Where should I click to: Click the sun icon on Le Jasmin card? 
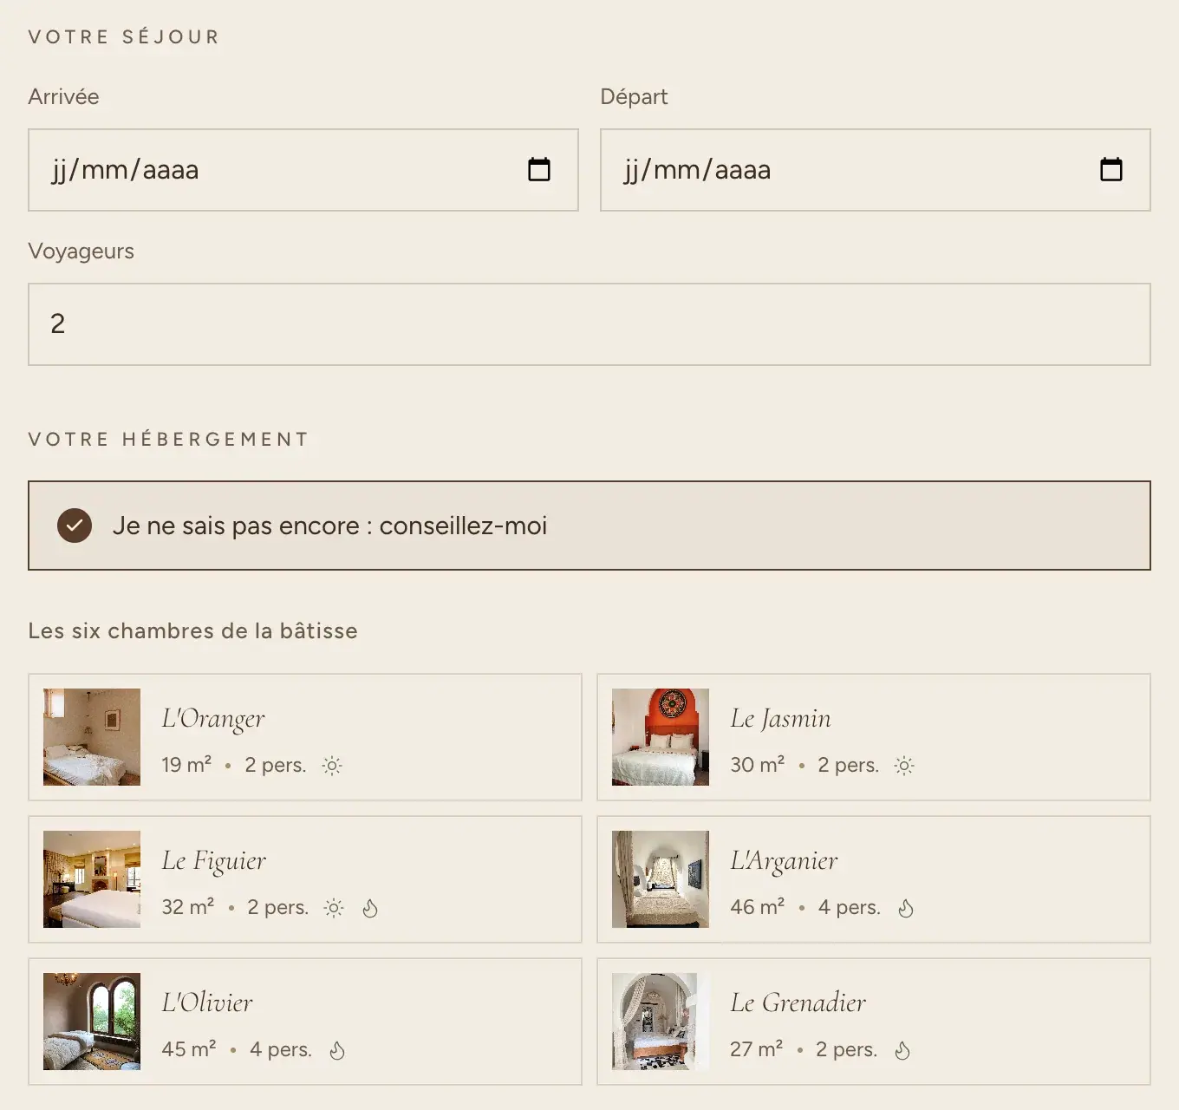pyautogui.click(x=904, y=766)
